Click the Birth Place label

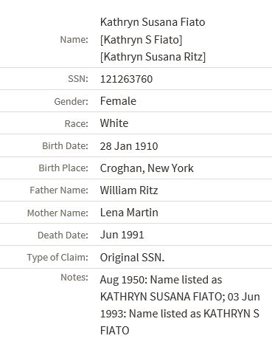coord(63,168)
